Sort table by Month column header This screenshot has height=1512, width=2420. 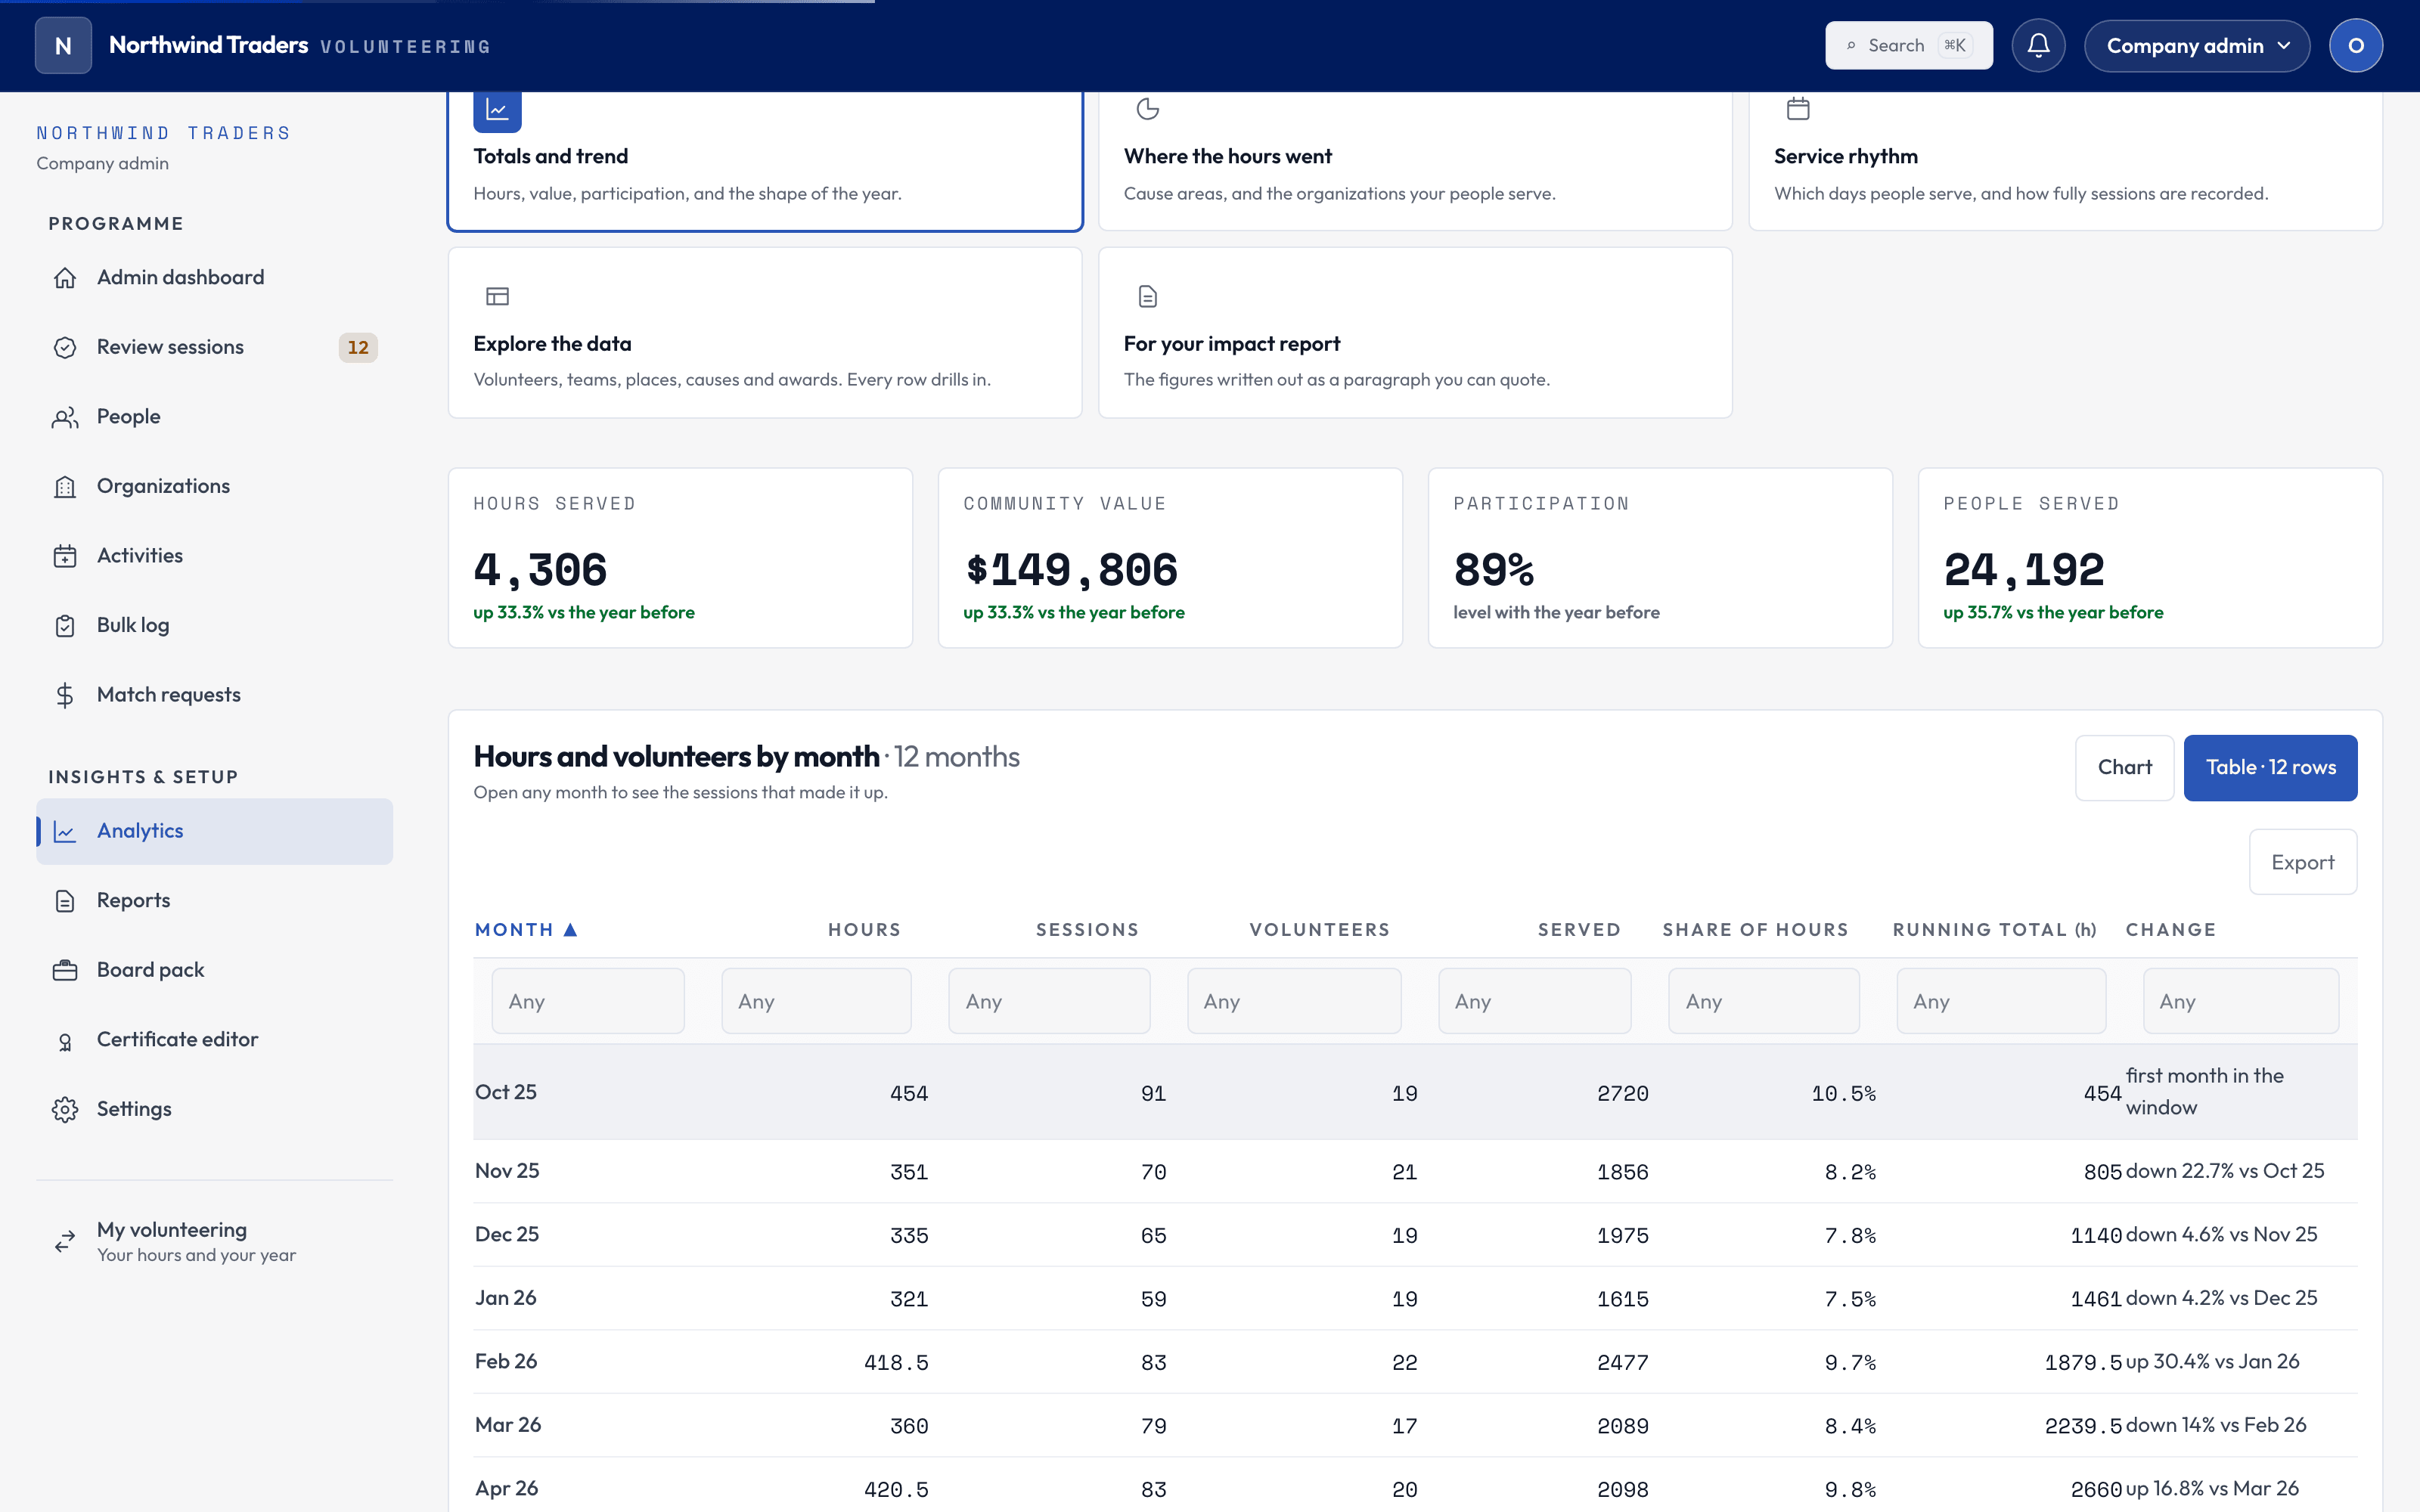[526, 930]
